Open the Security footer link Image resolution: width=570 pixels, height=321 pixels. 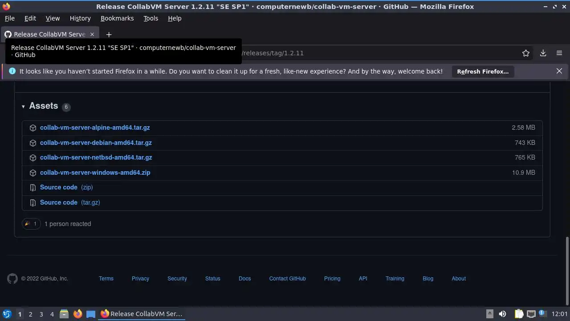coord(177,279)
